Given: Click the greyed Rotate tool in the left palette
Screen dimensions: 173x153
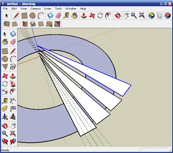Looking at the screenshot, I should [5, 84].
